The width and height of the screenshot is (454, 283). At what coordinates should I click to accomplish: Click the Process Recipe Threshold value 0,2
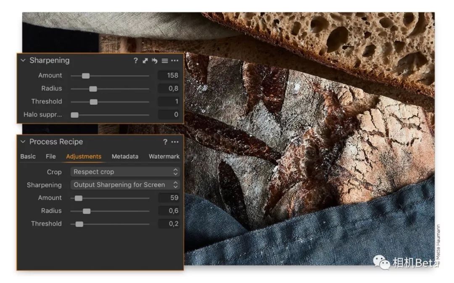(169, 224)
